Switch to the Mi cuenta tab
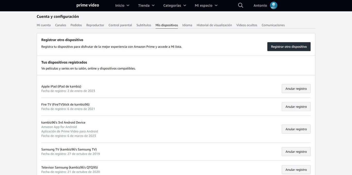352x175 pixels. pos(44,25)
